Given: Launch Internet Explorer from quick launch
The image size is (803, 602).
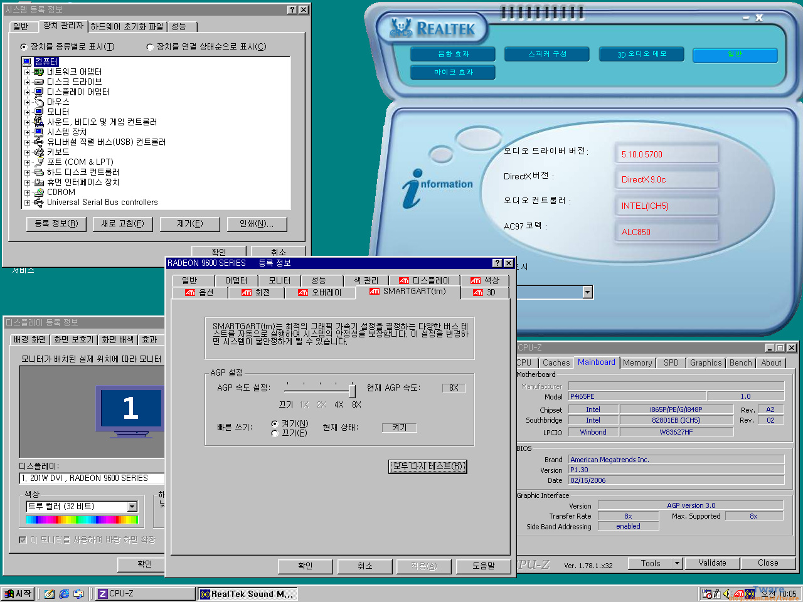Looking at the screenshot, I should (x=64, y=593).
